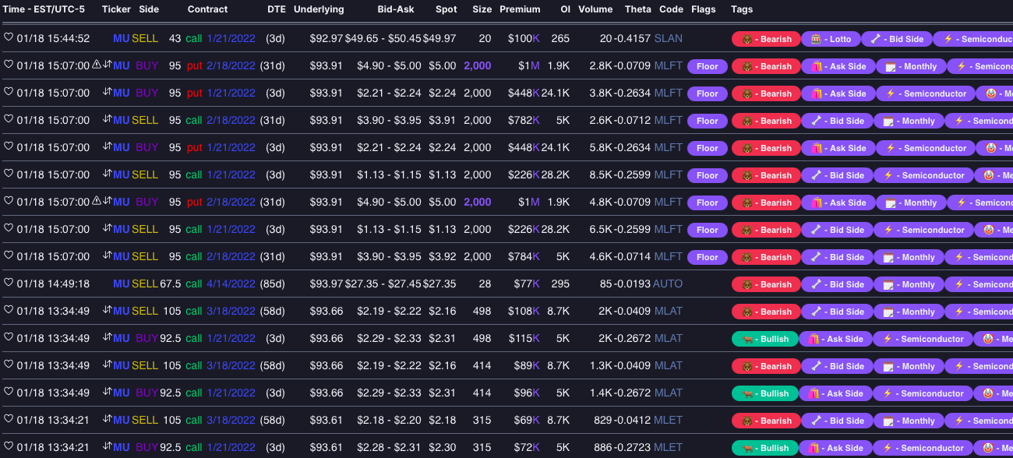Click swap arrows icon on the $782K row

108,120
